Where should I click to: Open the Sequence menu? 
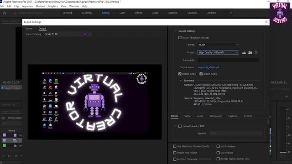click(27, 6)
